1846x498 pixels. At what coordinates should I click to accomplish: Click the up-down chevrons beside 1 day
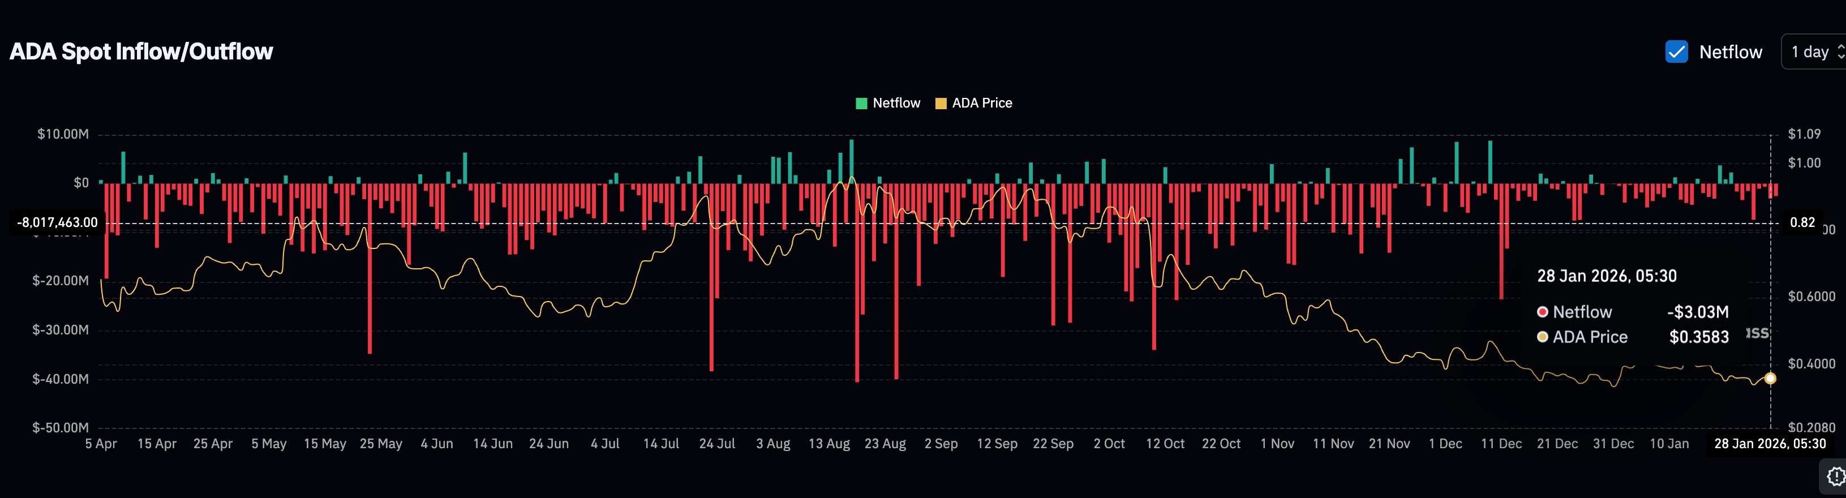[x=1840, y=51]
